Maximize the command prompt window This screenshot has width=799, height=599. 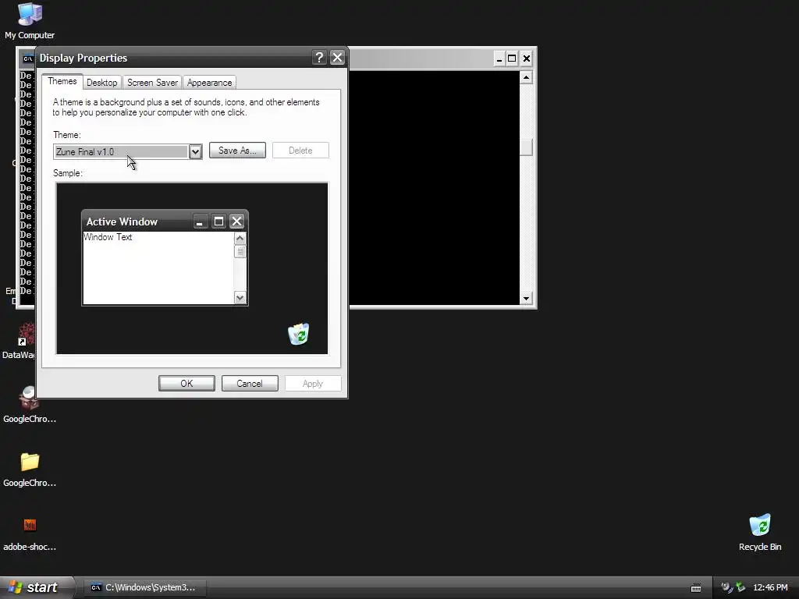512,58
